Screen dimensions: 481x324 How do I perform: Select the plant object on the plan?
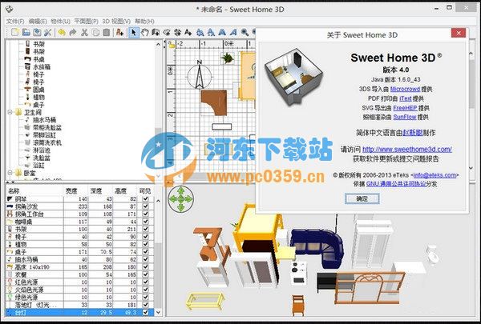point(228,58)
